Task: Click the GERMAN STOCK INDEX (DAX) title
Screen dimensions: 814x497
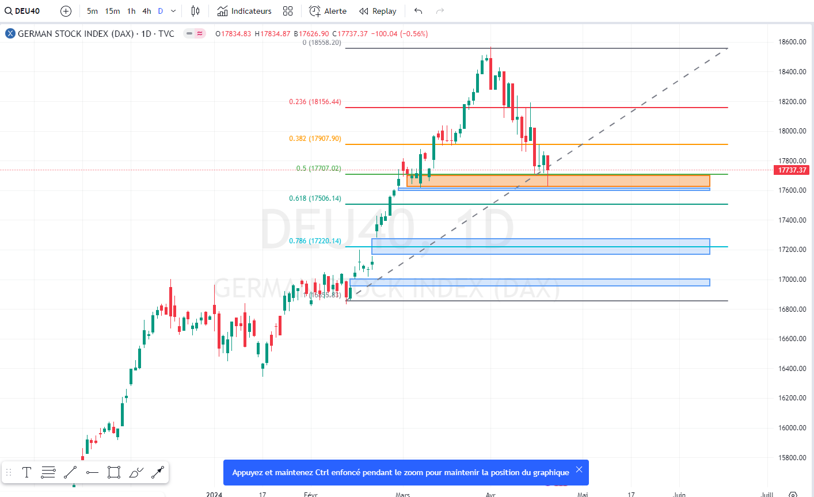Action: [x=75, y=33]
